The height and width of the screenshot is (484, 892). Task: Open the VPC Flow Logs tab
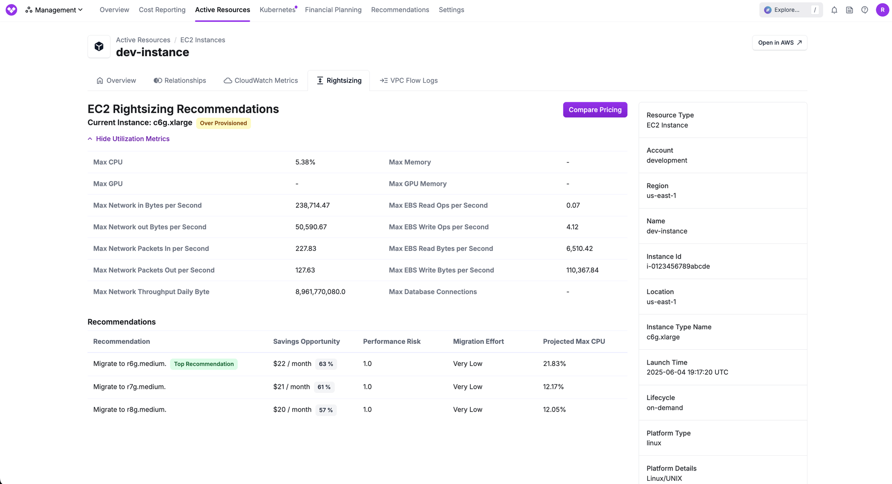click(409, 80)
